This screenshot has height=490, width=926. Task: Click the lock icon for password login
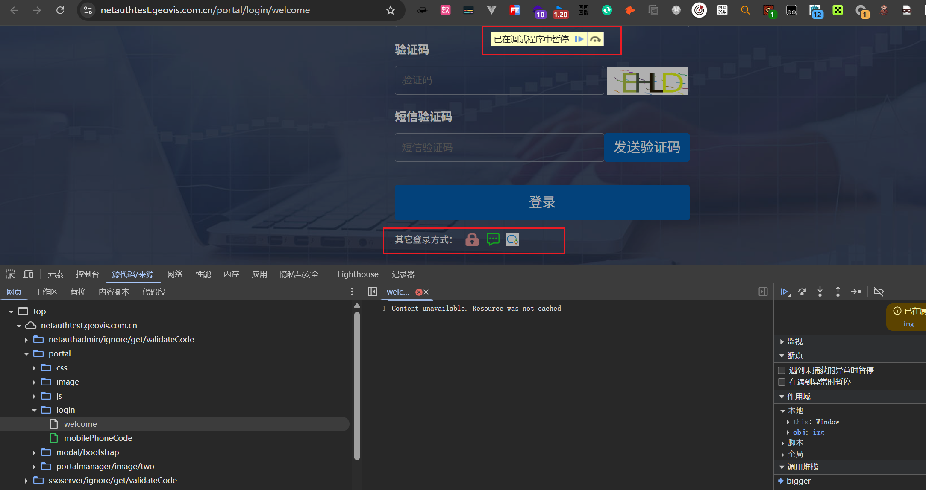click(472, 239)
